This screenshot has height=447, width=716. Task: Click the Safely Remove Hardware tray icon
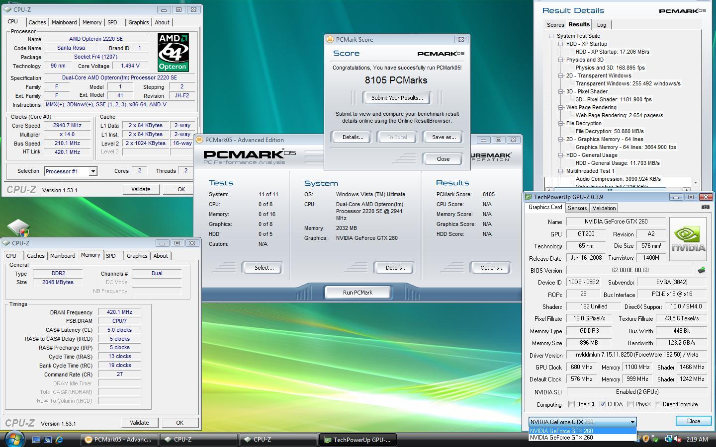(656, 439)
